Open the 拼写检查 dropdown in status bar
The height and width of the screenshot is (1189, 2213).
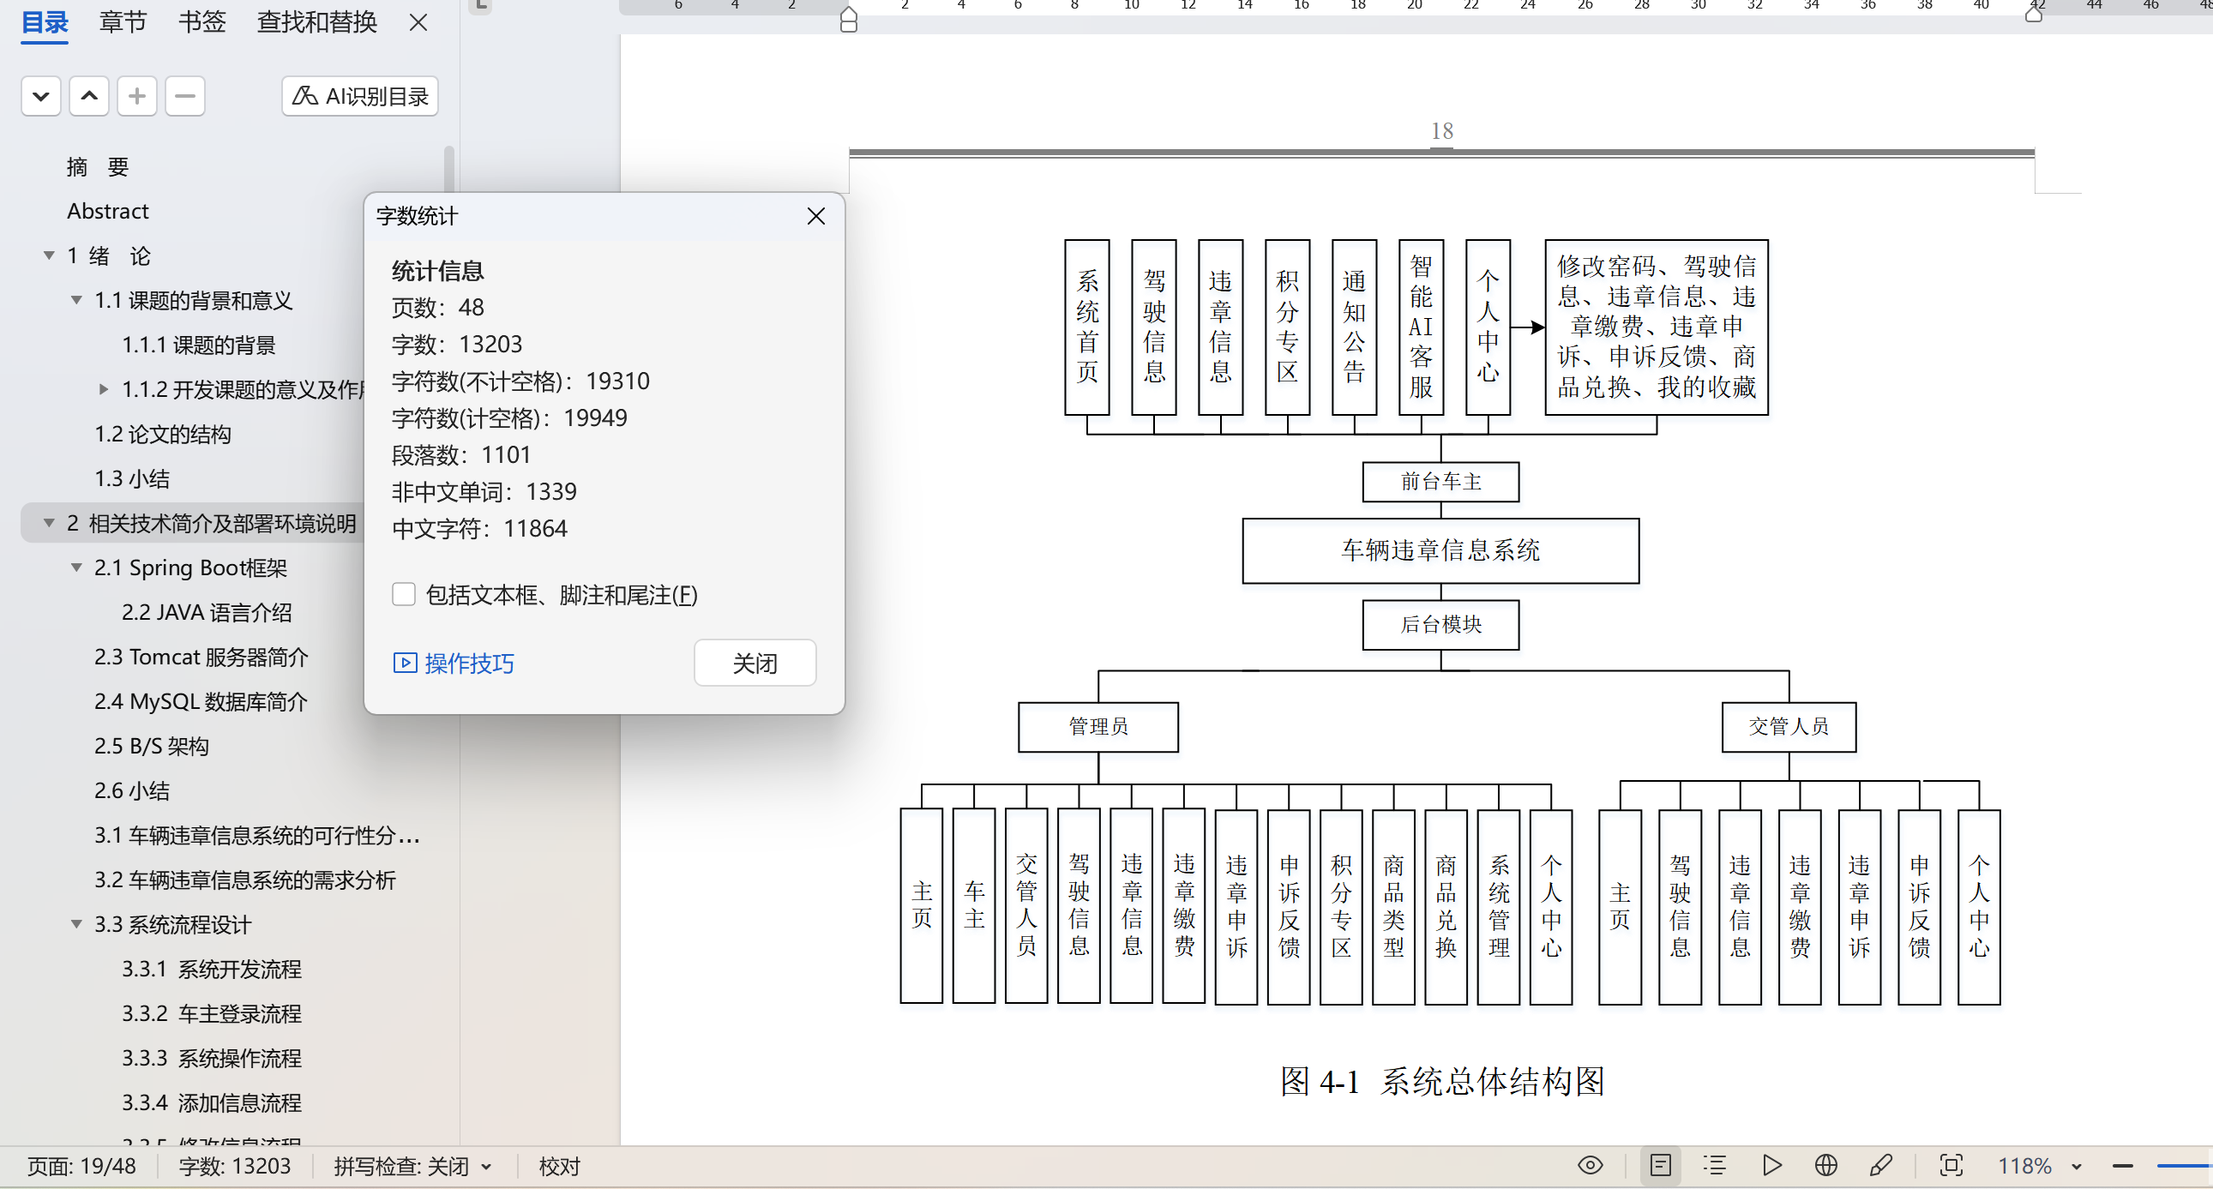pyautogui.click(x=487, y=1167)
